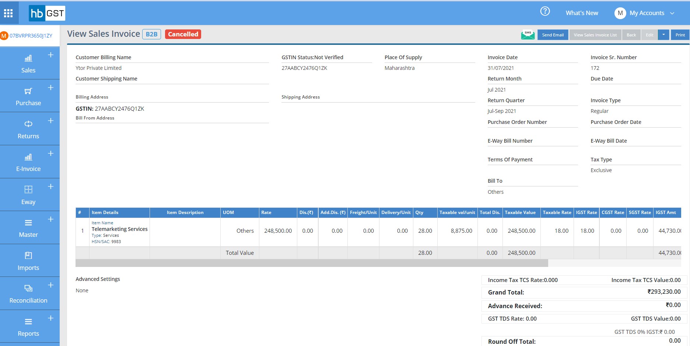This screenshot has height=346, width=690.
Task: Click the HSN/SAC: 9983 text
Action: click(106, 242)
